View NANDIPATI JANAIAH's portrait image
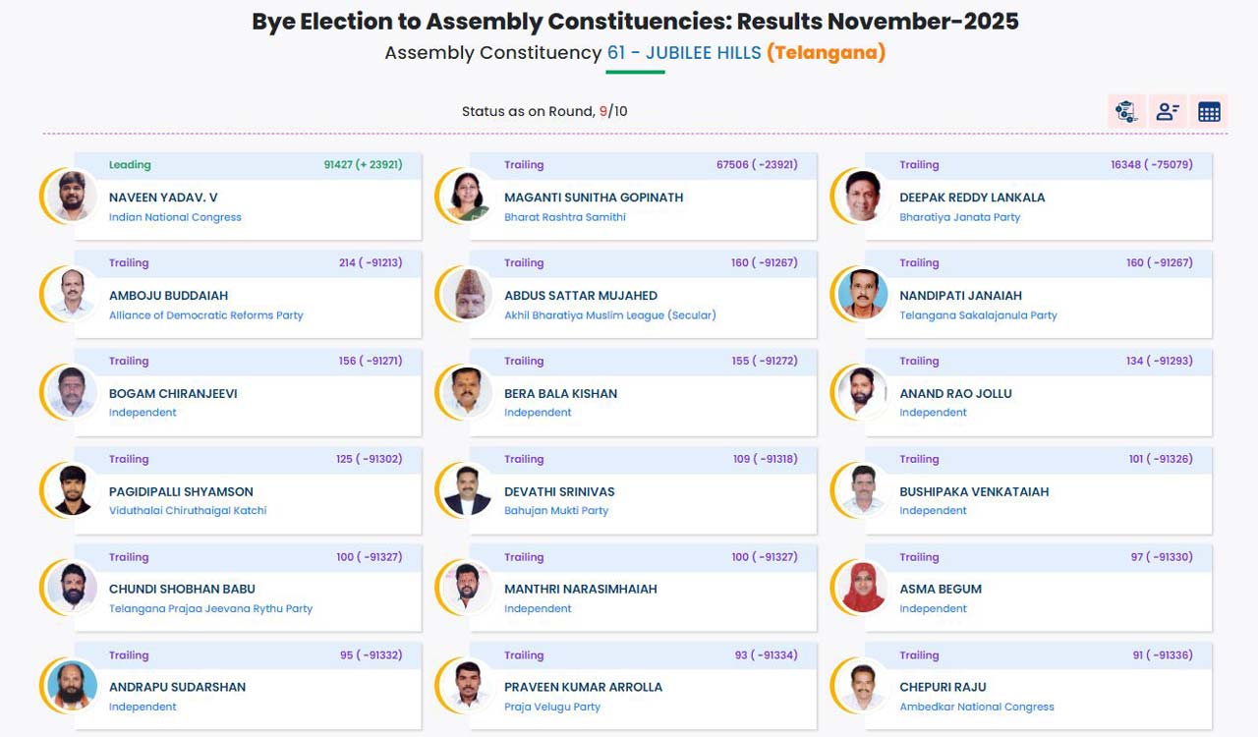Viewport: 1258px width, 737px height. (x=861, y=294)
